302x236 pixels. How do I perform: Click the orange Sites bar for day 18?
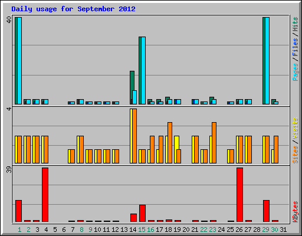(x=170, y=143)
